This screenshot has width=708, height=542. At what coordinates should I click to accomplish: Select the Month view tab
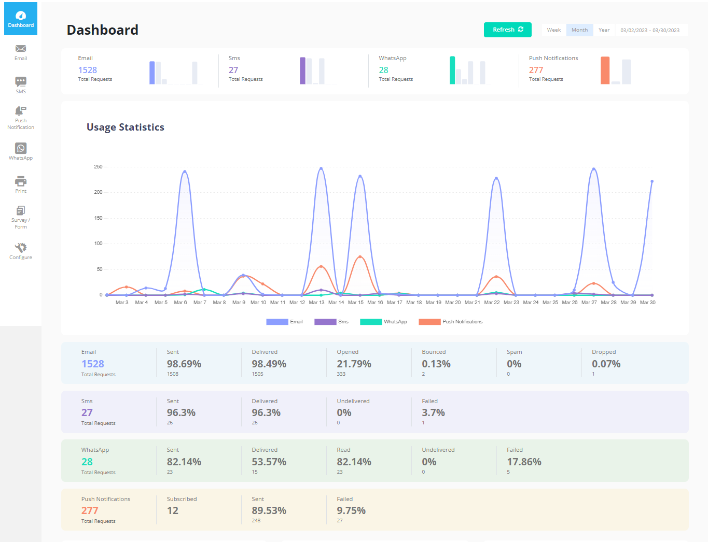[579, 30]
